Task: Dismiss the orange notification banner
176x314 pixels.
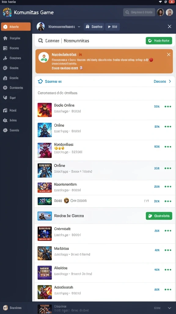Action: tap(169, 55)
